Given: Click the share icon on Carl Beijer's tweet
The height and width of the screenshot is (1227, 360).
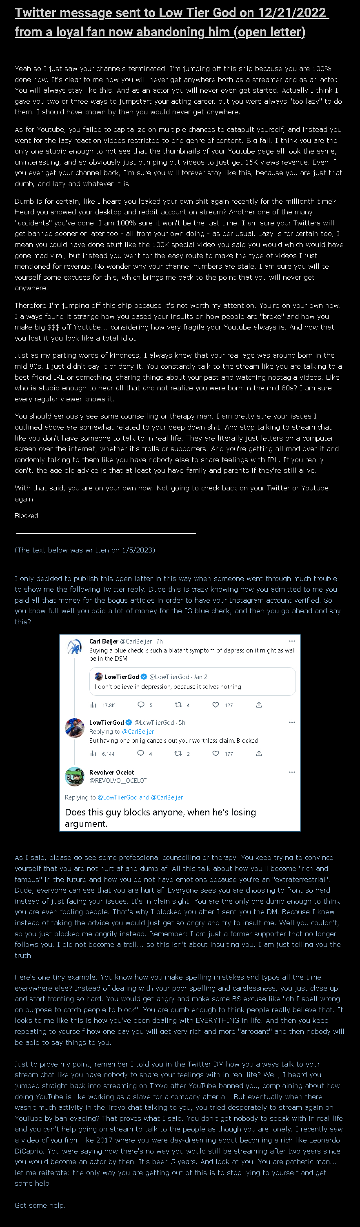Looking at the screenshot, I should coord(259,705).
